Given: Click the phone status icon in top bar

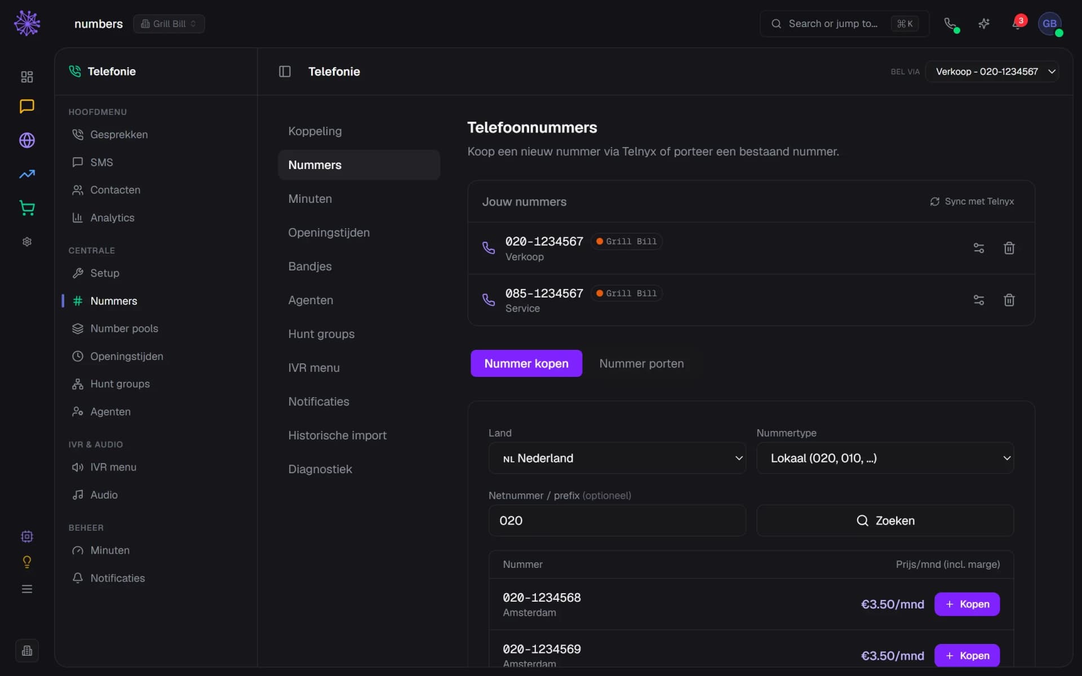Looking at the screenshot, I should [x=951, y=24].
